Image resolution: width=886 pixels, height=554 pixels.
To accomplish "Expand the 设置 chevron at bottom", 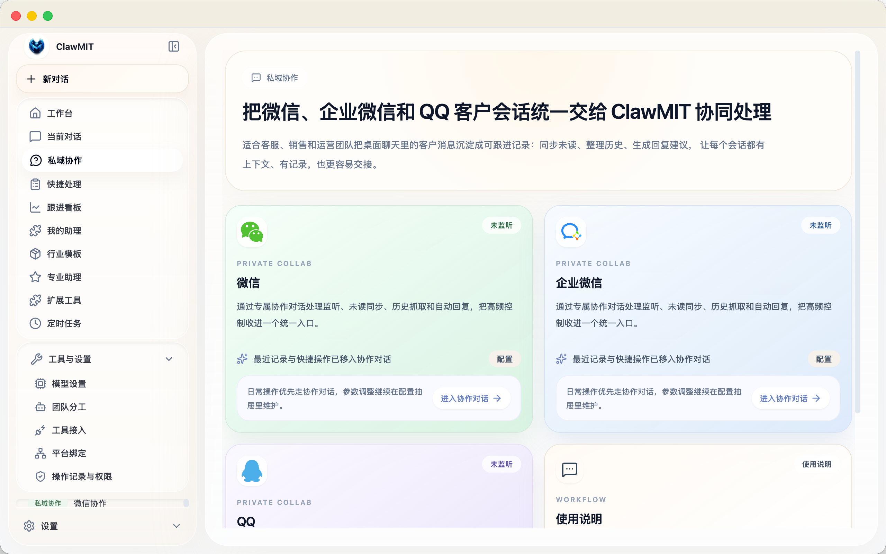I will click(177, 526).
